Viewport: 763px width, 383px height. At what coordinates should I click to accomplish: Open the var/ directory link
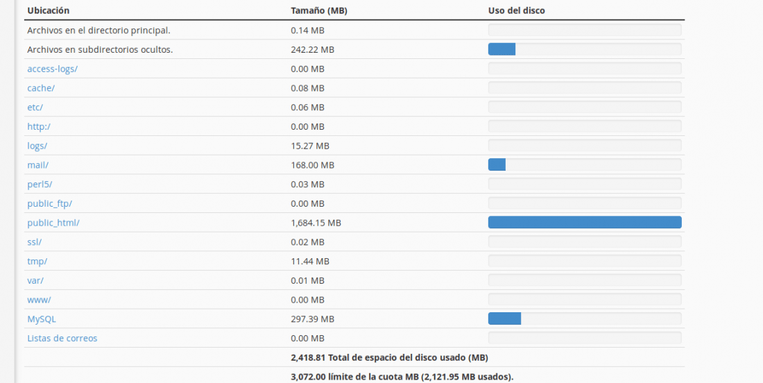pos(35,281)
